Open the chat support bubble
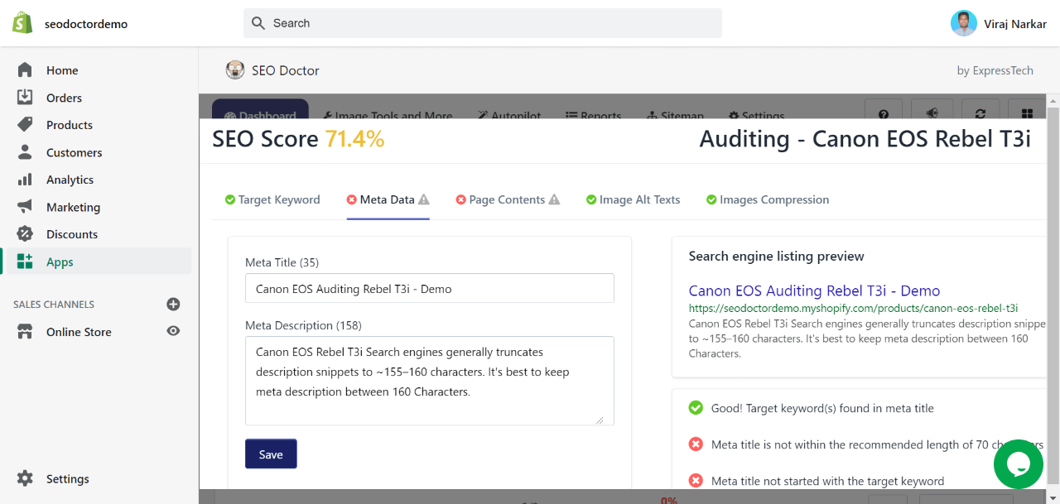 tap(1019, 464)
